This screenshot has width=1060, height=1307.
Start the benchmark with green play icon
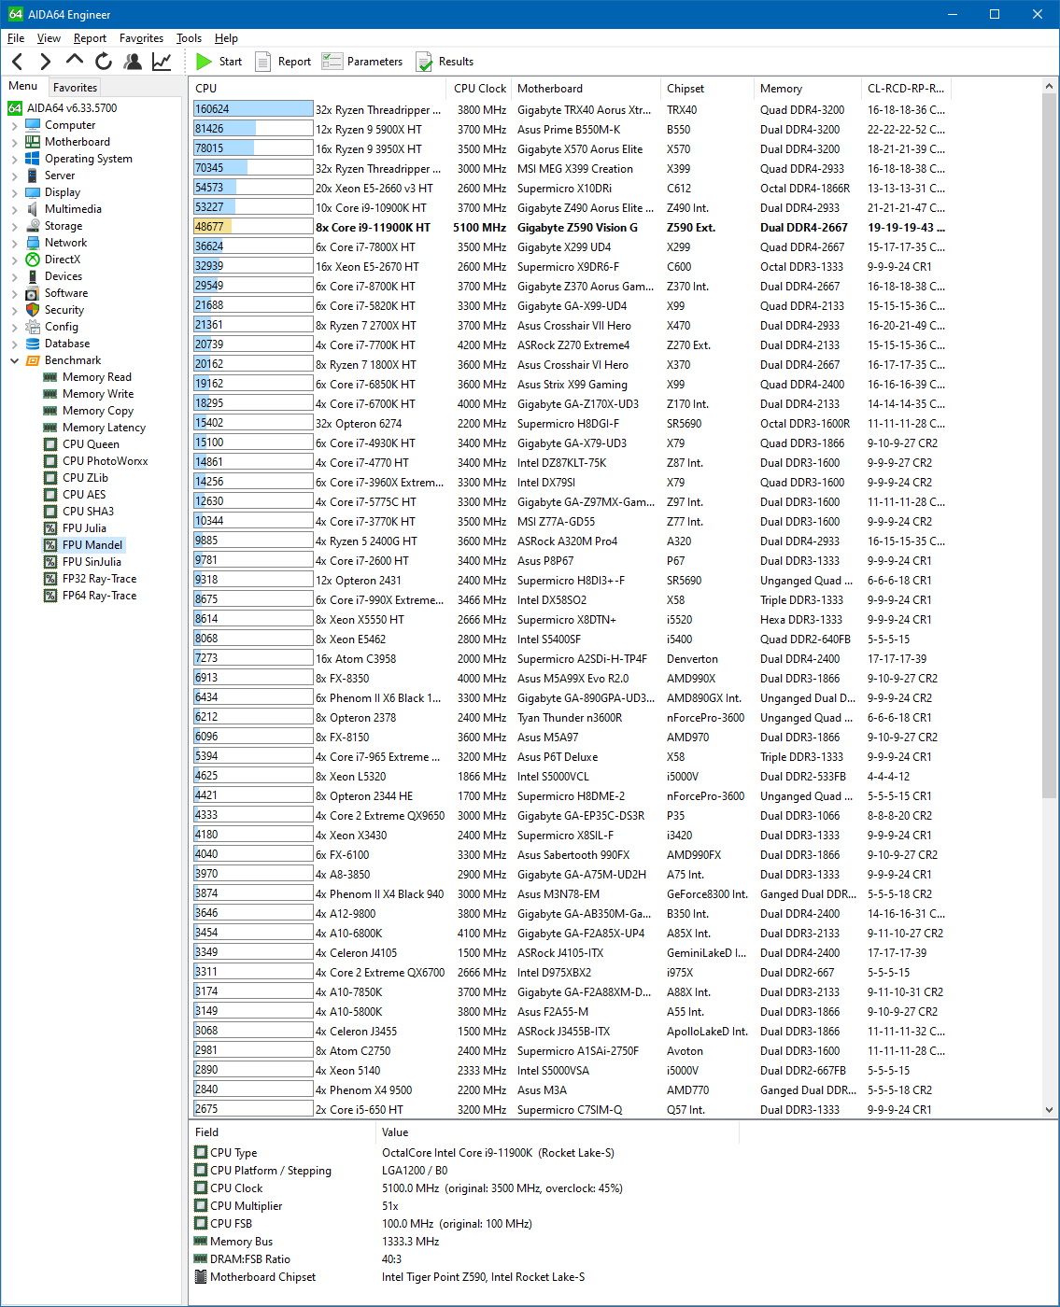[219, 62]
